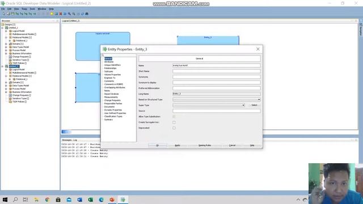Click the Fit Screen toolbar icon
This screenshot has height=204, width=363.
click(78, 14)
